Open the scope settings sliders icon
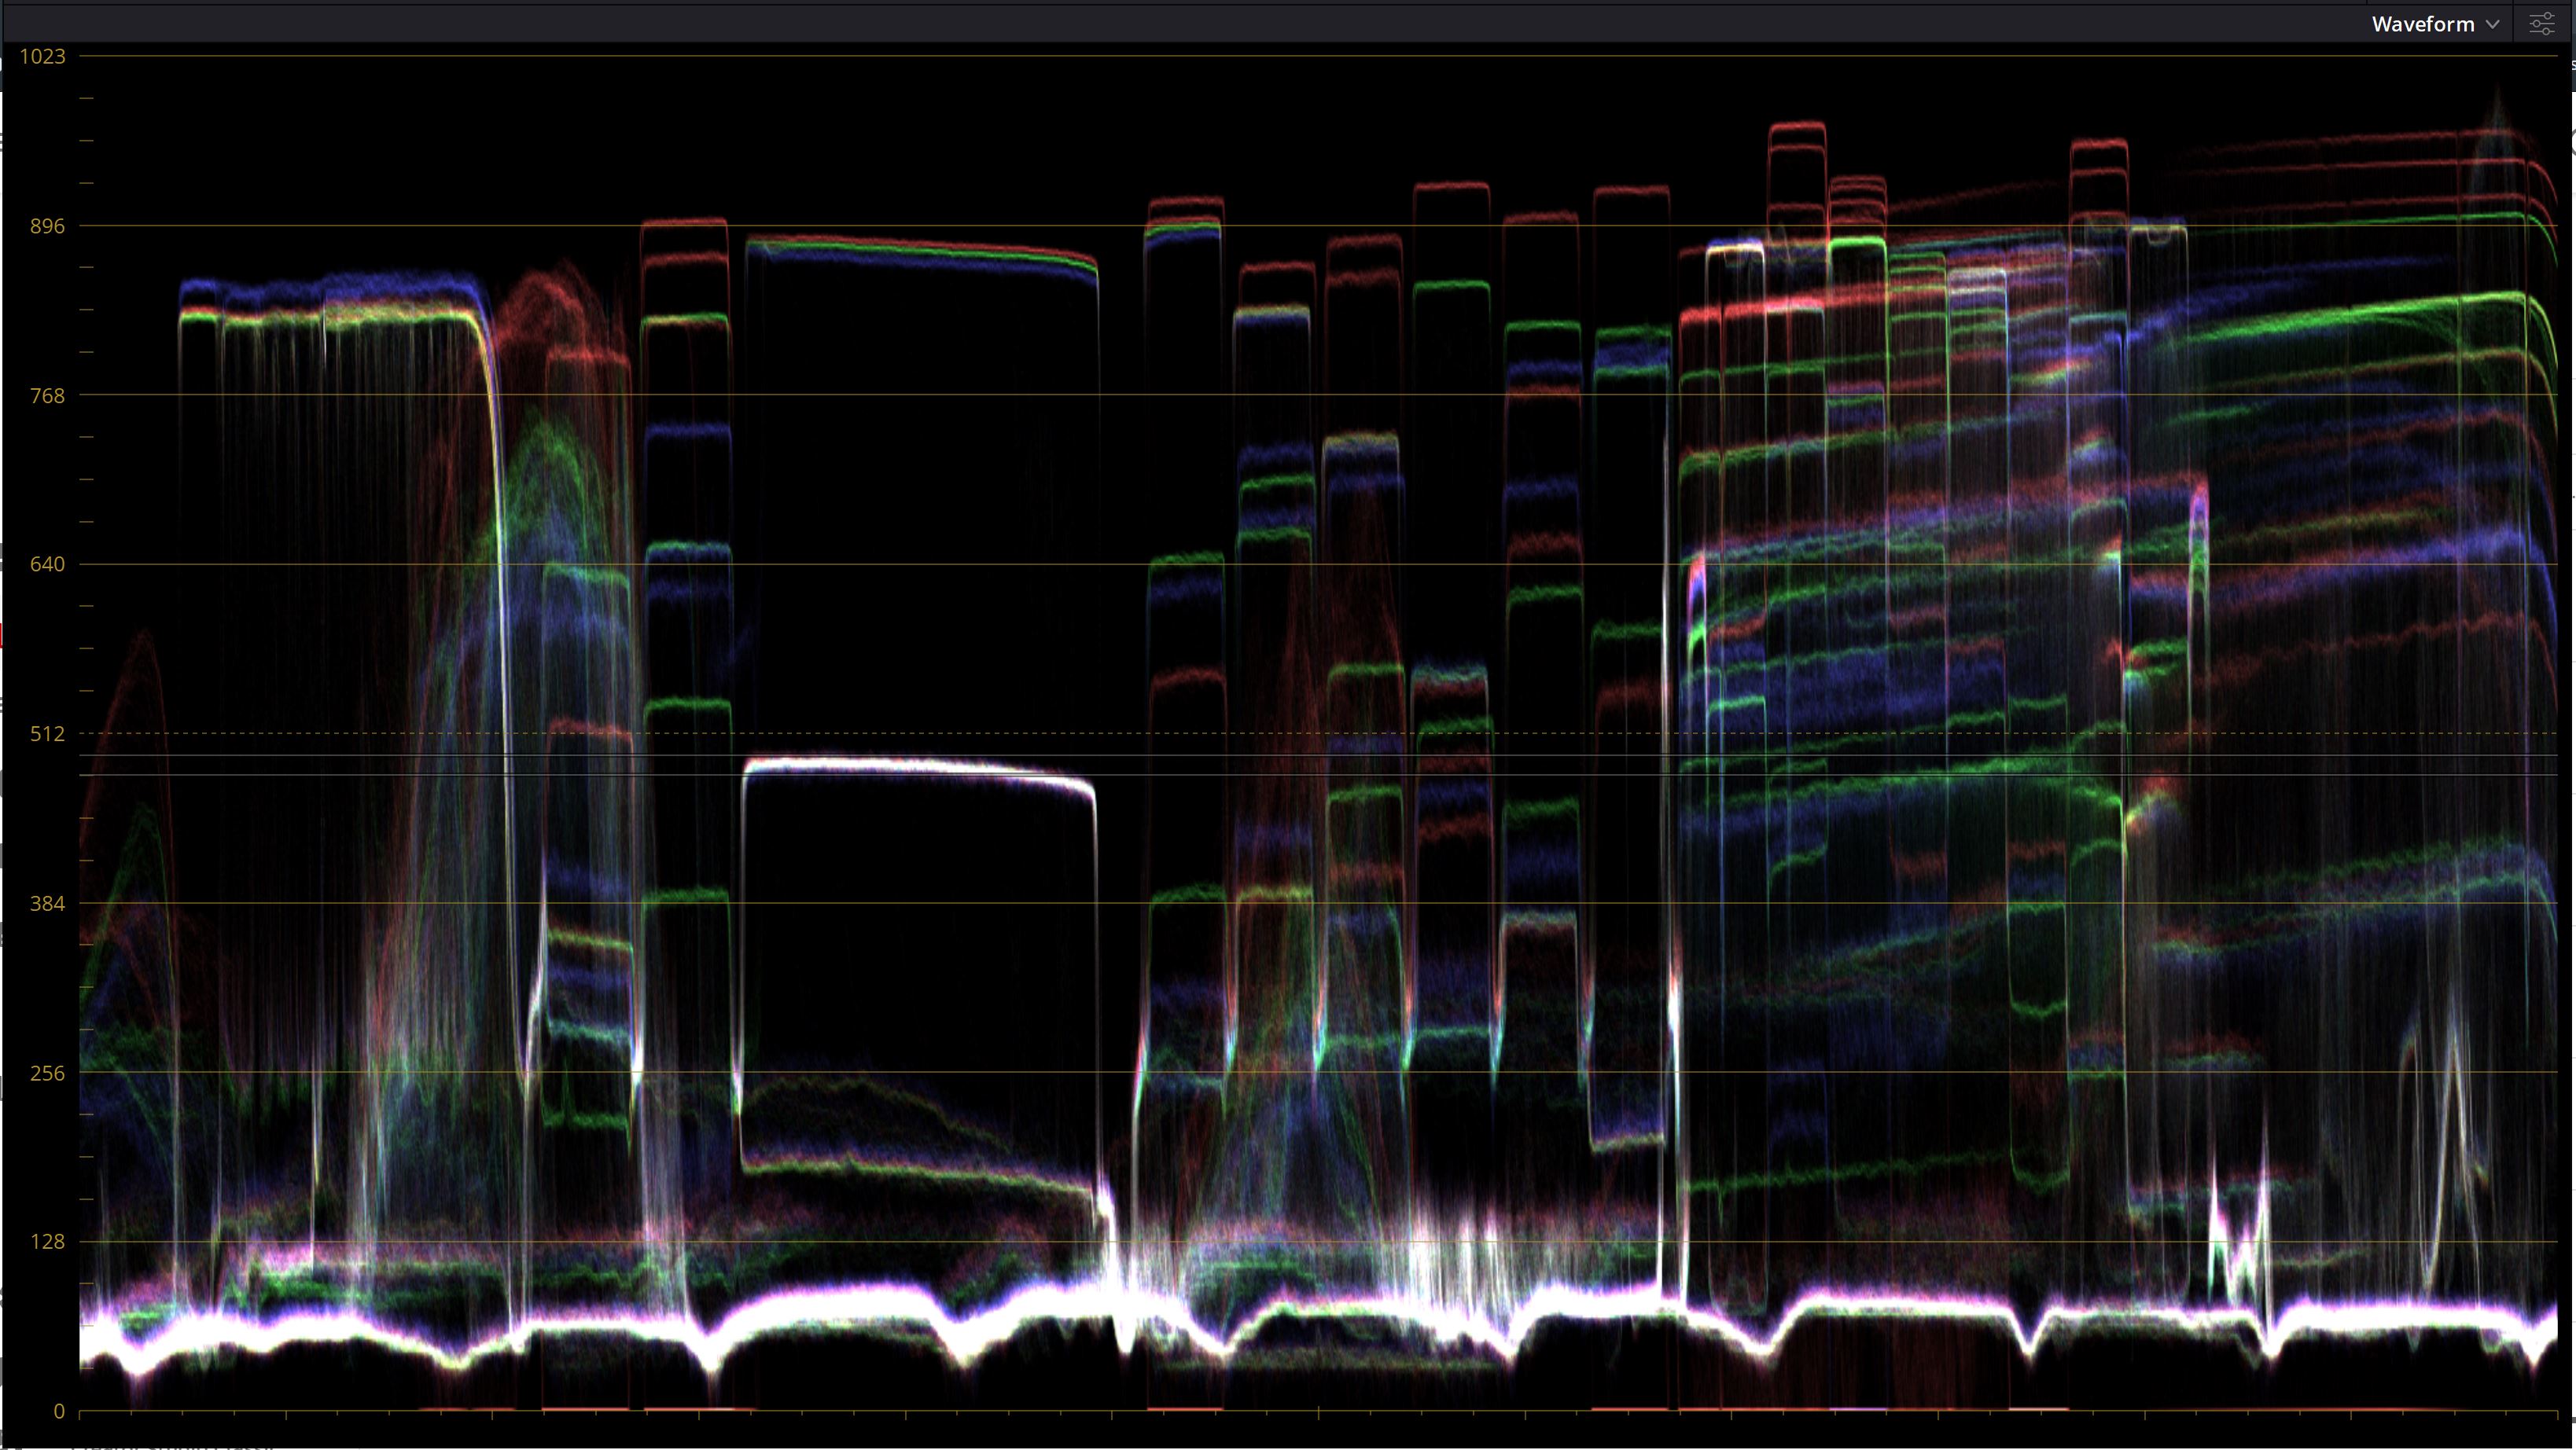2576x1450 pixels. pos(2541,24)
